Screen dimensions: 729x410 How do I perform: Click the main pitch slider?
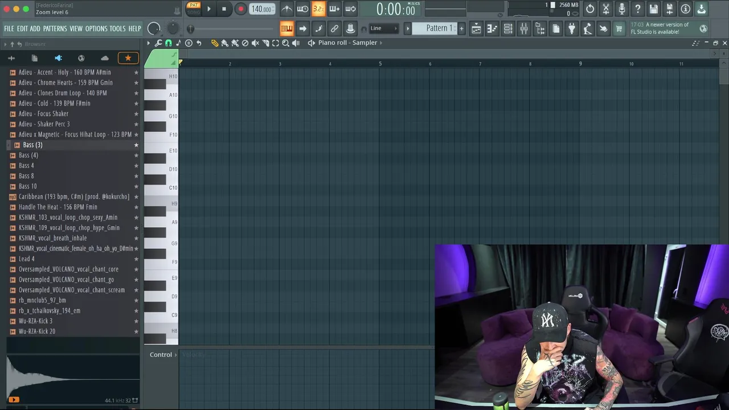click(x=174, y=28)
